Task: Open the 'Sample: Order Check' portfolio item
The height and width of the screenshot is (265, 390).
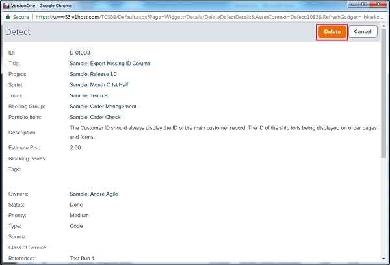Action: [x=95, y=117]
